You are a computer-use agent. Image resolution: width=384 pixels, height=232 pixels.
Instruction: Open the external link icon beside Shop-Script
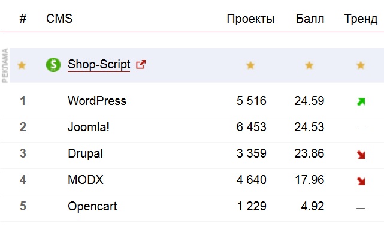tap(141, 64)
